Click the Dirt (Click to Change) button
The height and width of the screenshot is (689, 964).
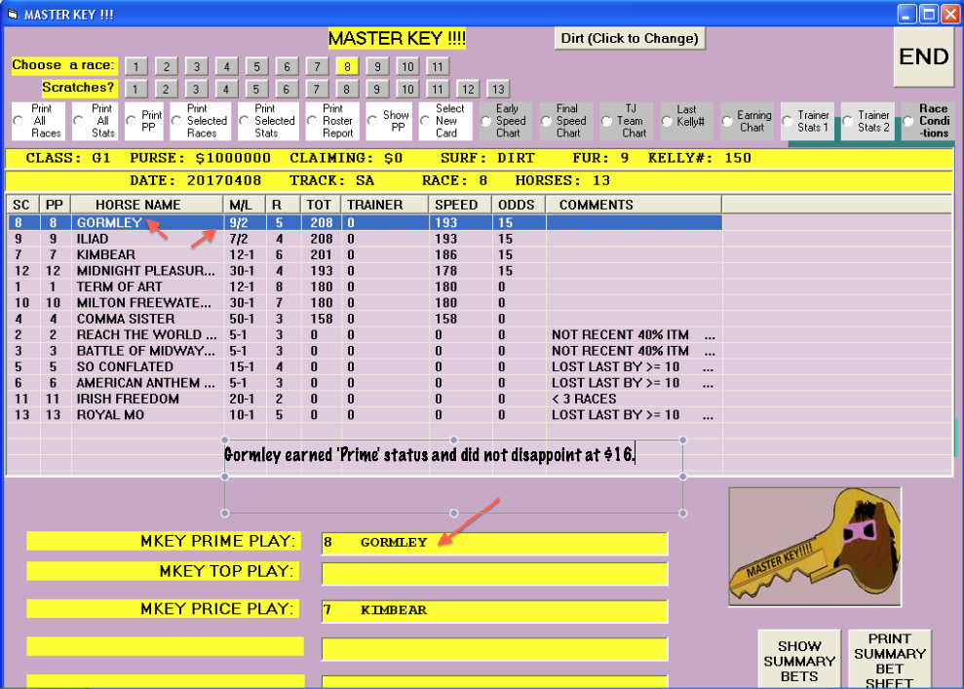[x=630, y=38]
